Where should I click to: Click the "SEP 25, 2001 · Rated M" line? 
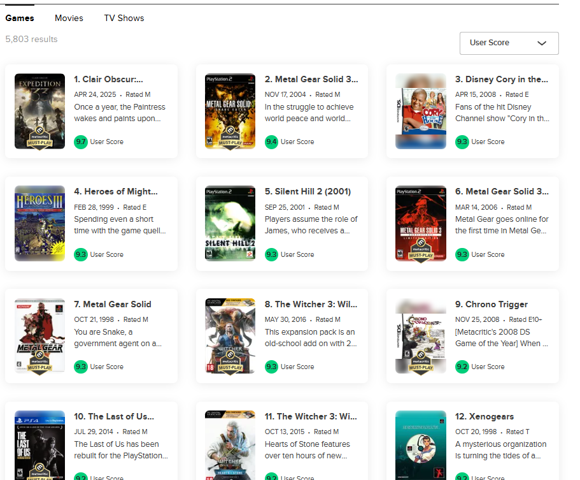click(x=302, y=207)
